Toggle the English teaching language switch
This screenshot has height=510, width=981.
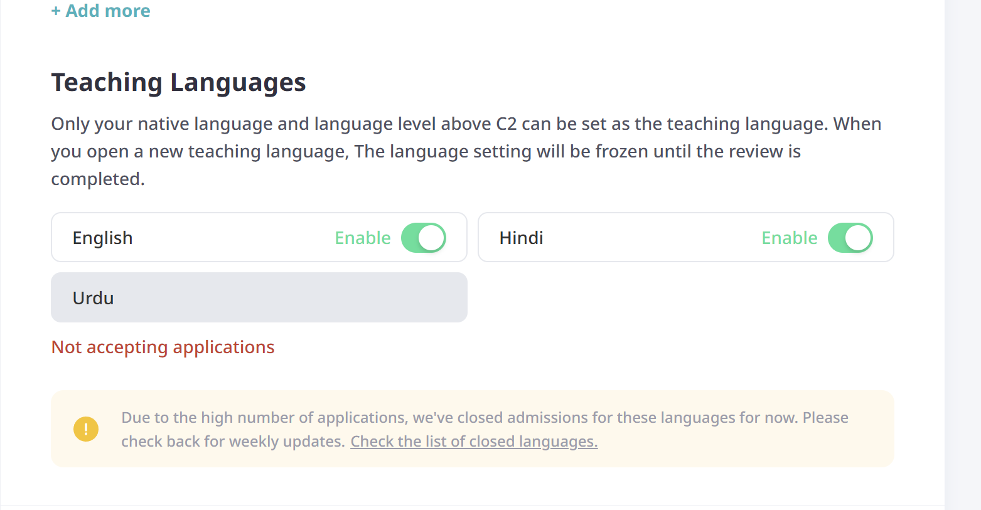pos(424,238)
